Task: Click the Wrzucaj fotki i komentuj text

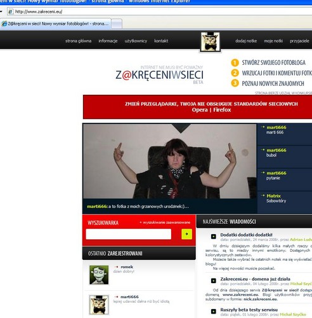Action: click(x=277, y=73)
